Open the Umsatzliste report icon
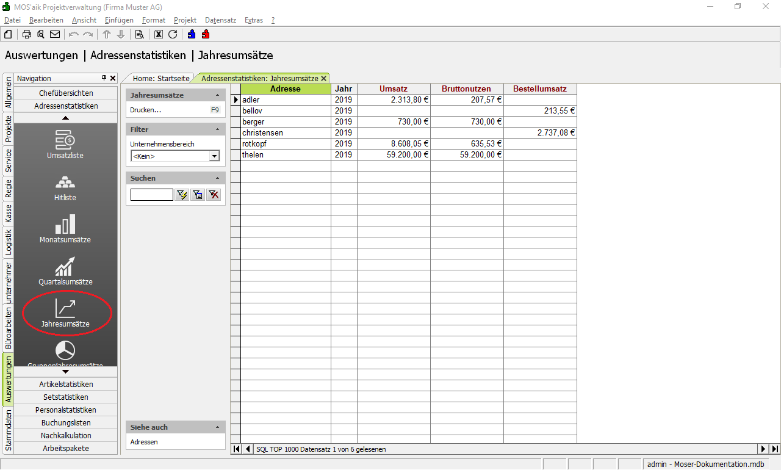 (x=65, y=144)
